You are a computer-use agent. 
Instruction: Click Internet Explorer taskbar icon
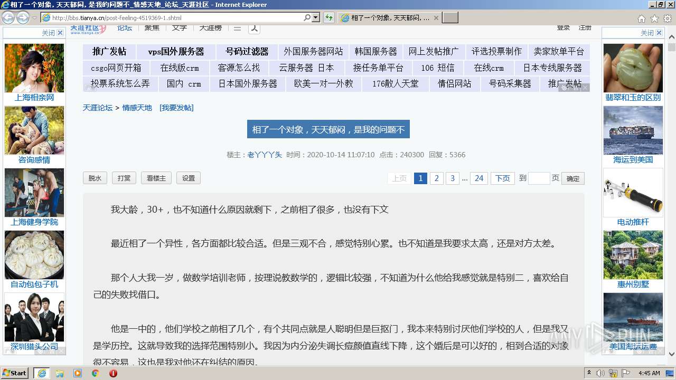coord(41,373)
